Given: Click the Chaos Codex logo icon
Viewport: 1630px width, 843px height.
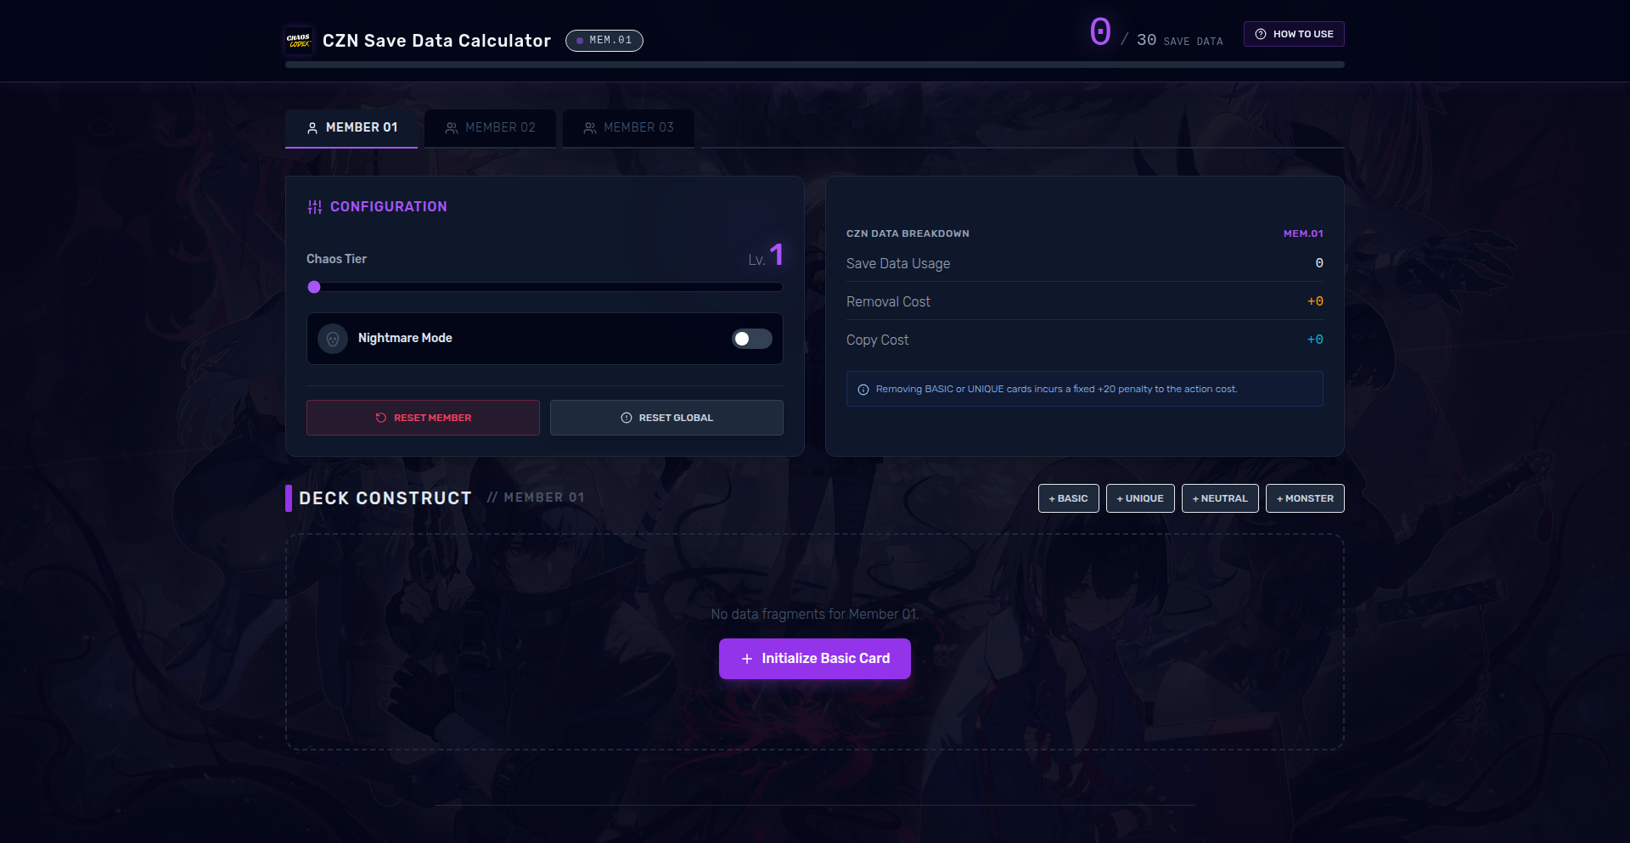Looking at the screenshot, I should (x=299, y=41).
